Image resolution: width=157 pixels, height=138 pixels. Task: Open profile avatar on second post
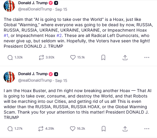9,77
